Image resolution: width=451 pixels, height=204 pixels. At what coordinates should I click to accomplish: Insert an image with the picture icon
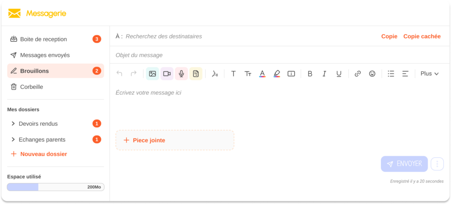[152, 74]
